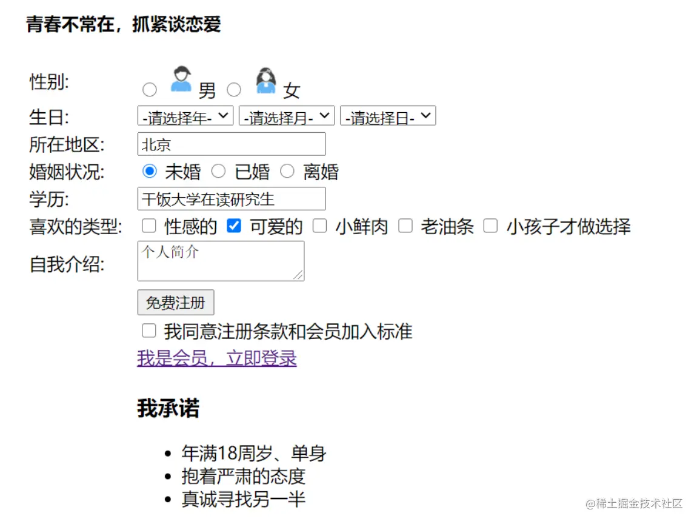Click the female avatar icon

click(266, 81)
